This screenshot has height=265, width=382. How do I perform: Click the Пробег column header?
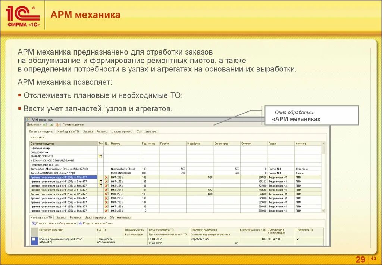pyautogui.click(x=173, y=144)
